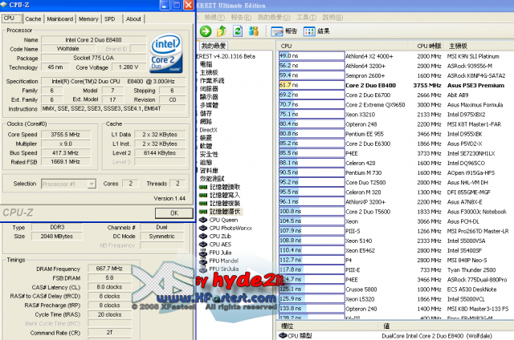
Task: Click the 49.0 ns Athlon64 X2 4000+ result bar
Action: (x=312, y=56)
